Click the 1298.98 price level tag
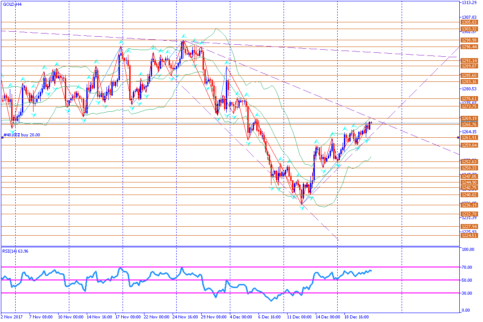The image size is (483, 322). tap(470, 40)
